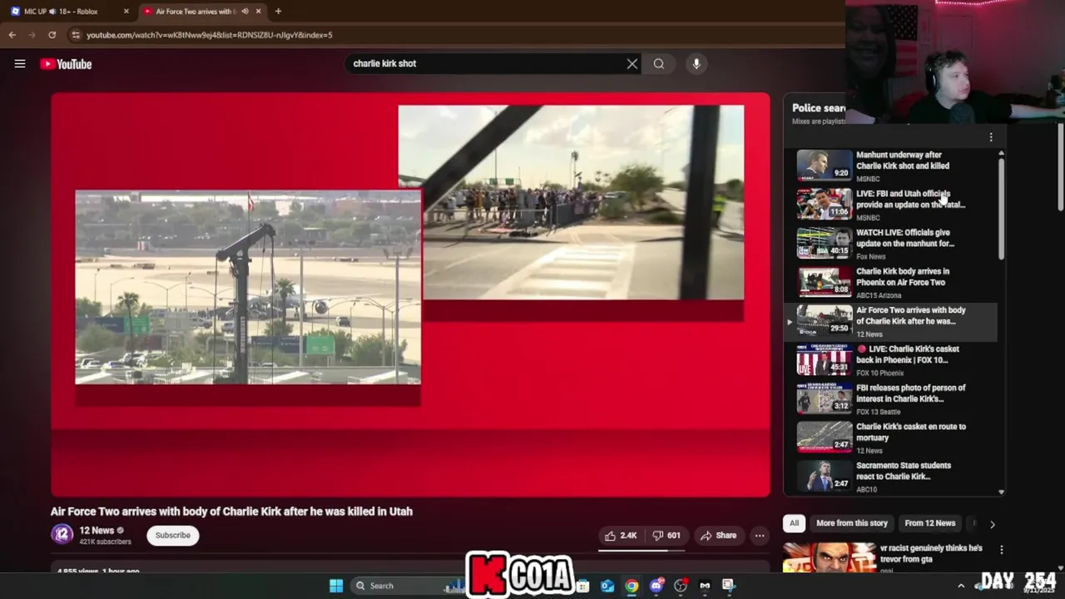The image size is (1065, 599).
Task: Close the MIC UP Roblox tab
Action: [126, 11]
